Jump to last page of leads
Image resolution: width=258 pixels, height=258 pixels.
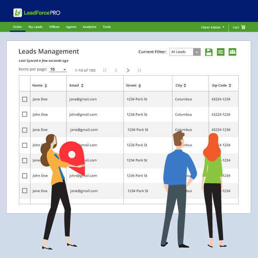[139, 70]
